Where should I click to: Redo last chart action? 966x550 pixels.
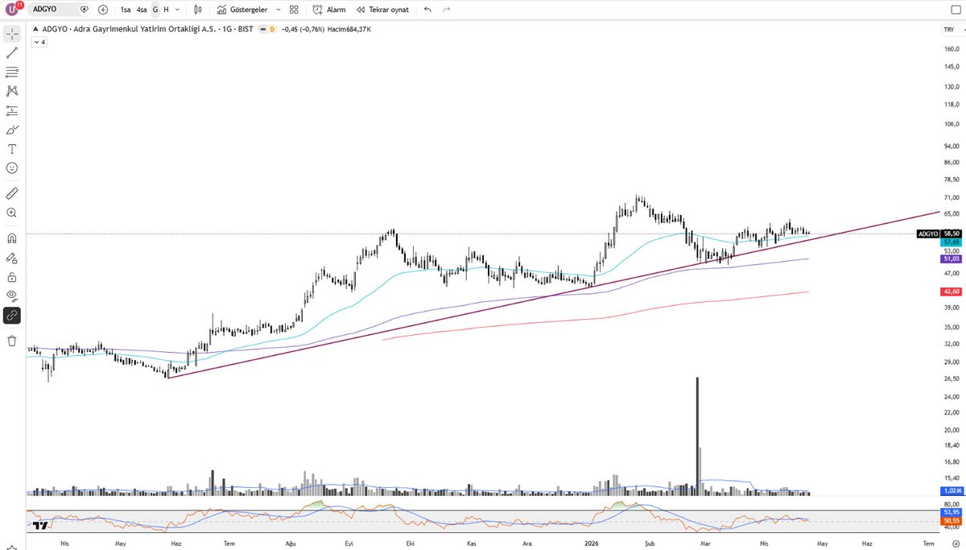pyautogui.click(x=447, y=10)
